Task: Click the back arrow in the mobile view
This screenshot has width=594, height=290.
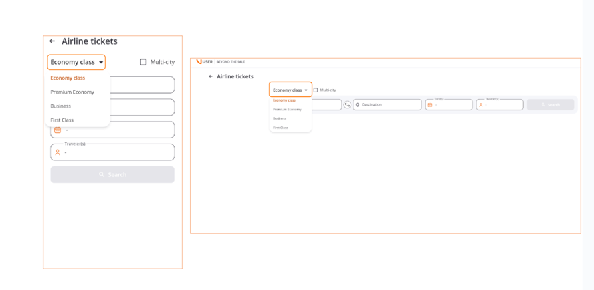Action: 52,41
